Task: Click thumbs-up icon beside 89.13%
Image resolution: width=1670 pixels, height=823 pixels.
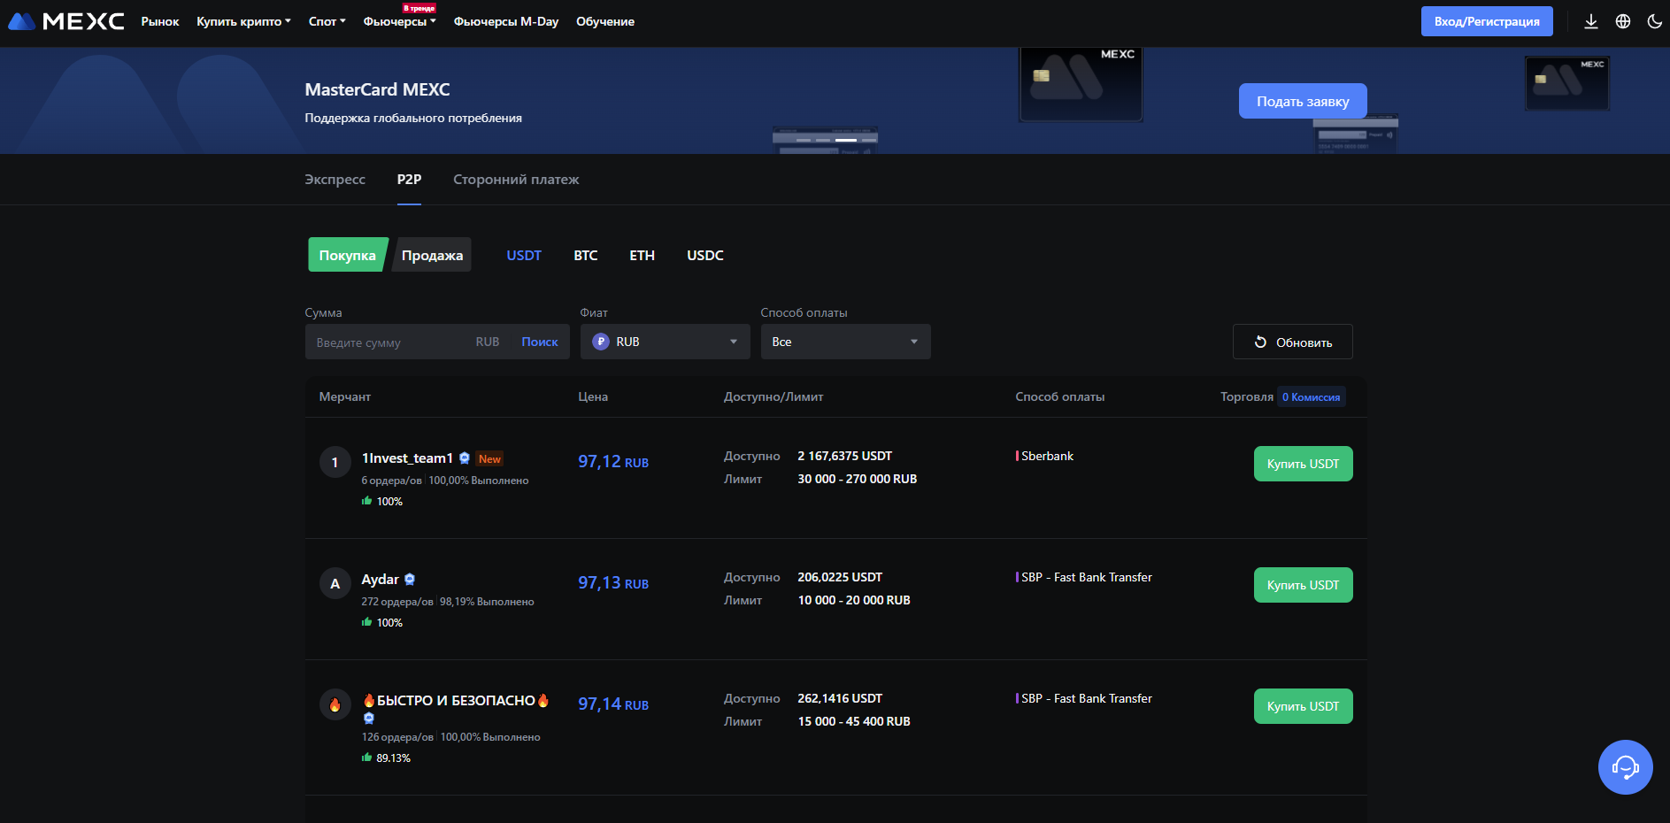Action: point(366,758)
